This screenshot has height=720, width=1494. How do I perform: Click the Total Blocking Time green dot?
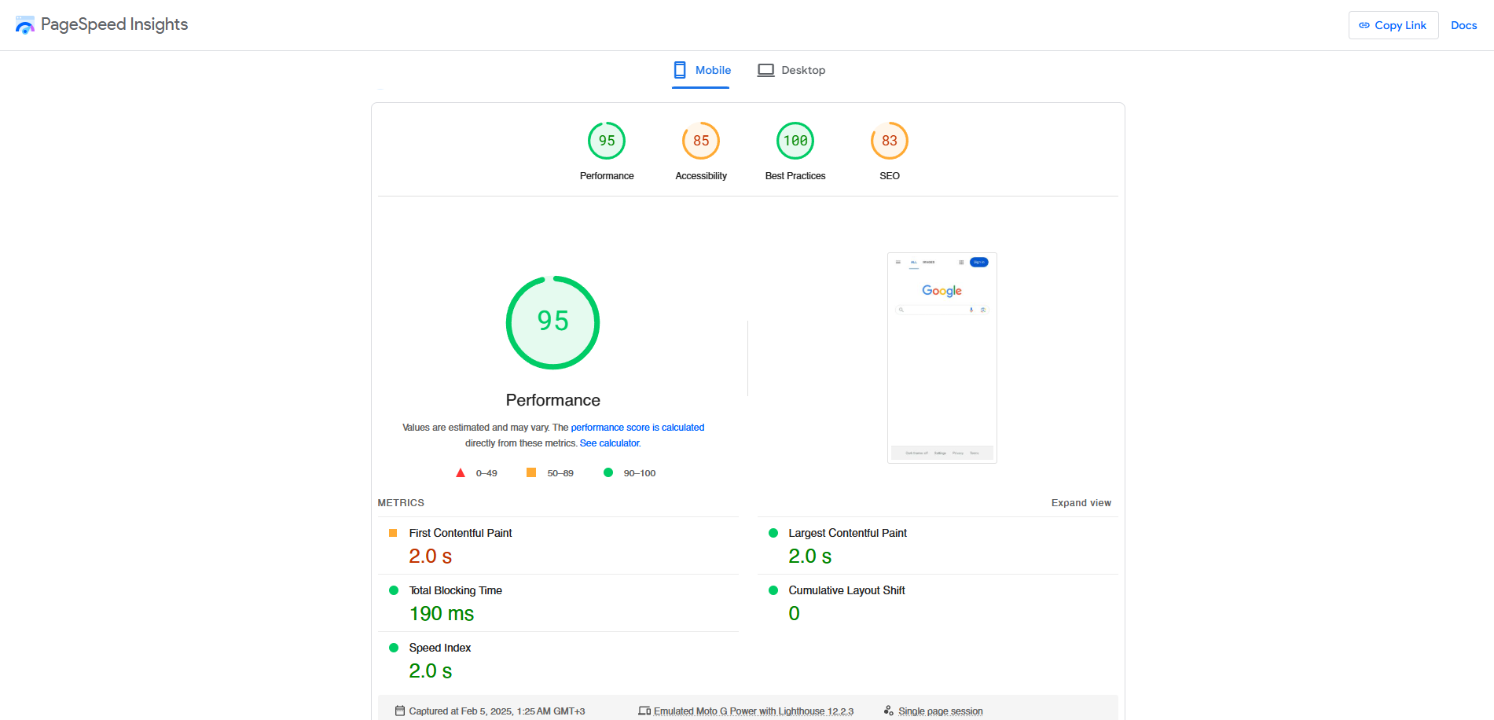[393, 590]
